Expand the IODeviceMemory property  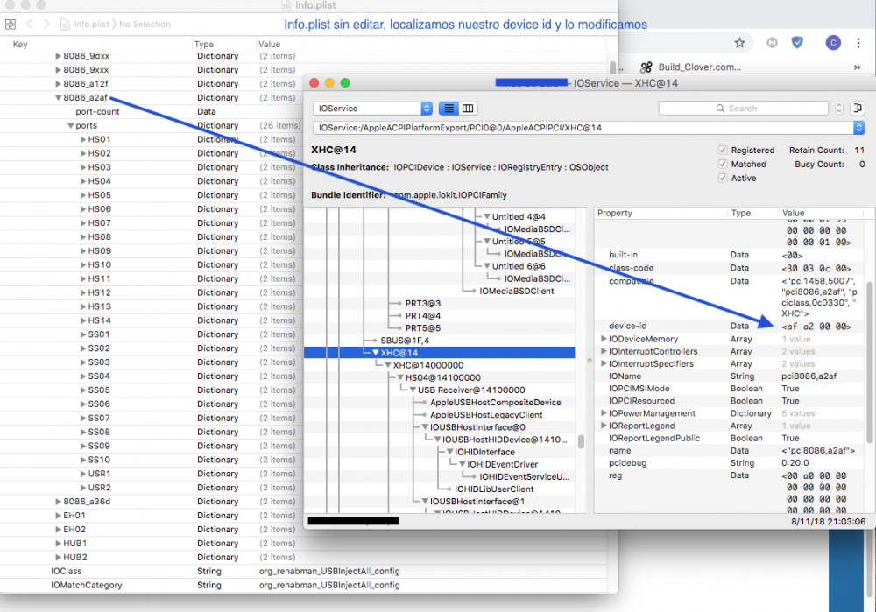604,339
